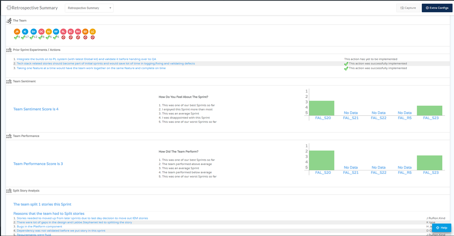Click the Capture button
This screenshot has width=454, height=236.
click(408, 8)
